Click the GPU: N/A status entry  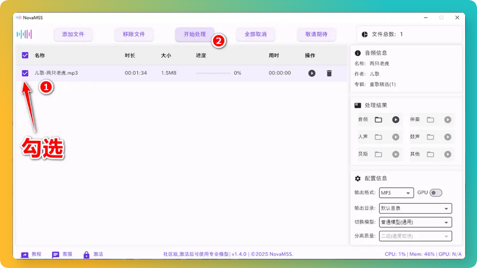coord(450,254)
